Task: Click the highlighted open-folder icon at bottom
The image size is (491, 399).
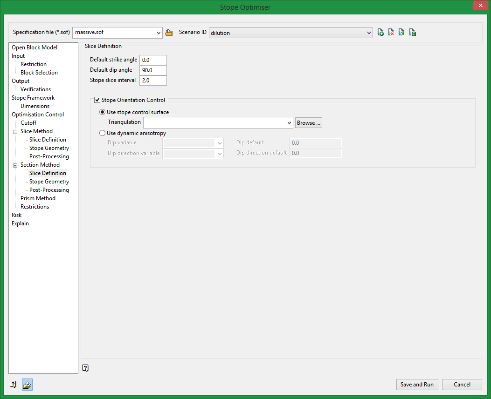Action: pyautogui.click(x=27, y=385)
